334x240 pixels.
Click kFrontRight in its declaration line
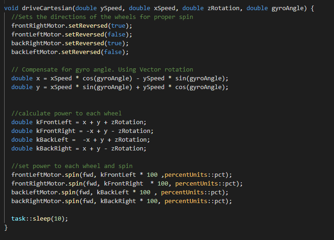[56, 131]
